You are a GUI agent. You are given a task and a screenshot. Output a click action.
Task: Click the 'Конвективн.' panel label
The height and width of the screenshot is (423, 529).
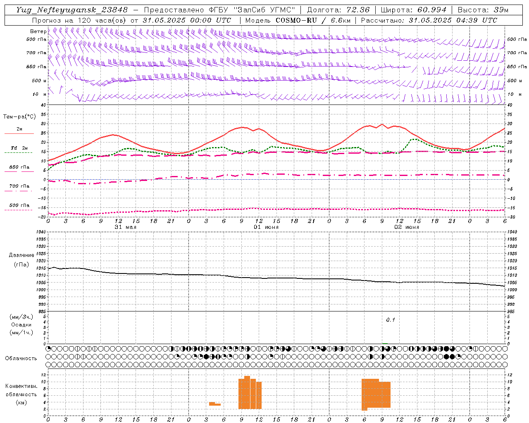[x=21, y=386]
